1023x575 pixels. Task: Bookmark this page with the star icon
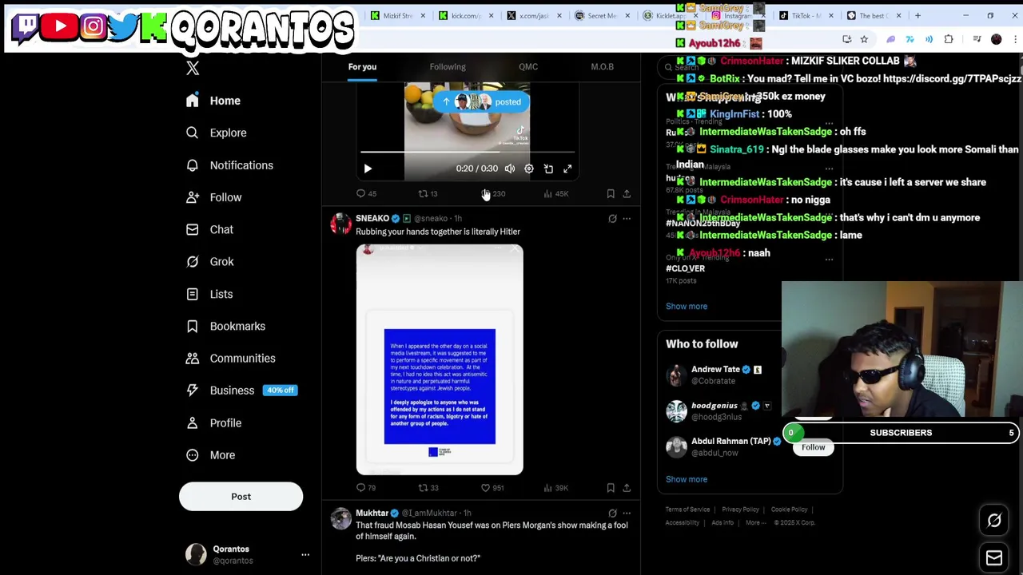[x=864, y=39]
